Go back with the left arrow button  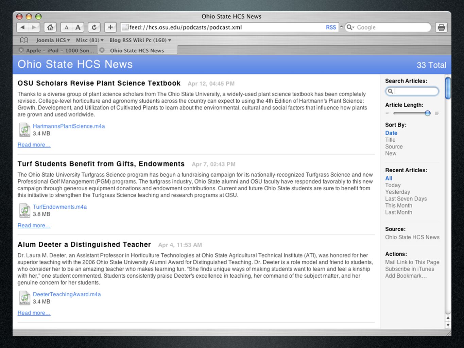(22, 27)
